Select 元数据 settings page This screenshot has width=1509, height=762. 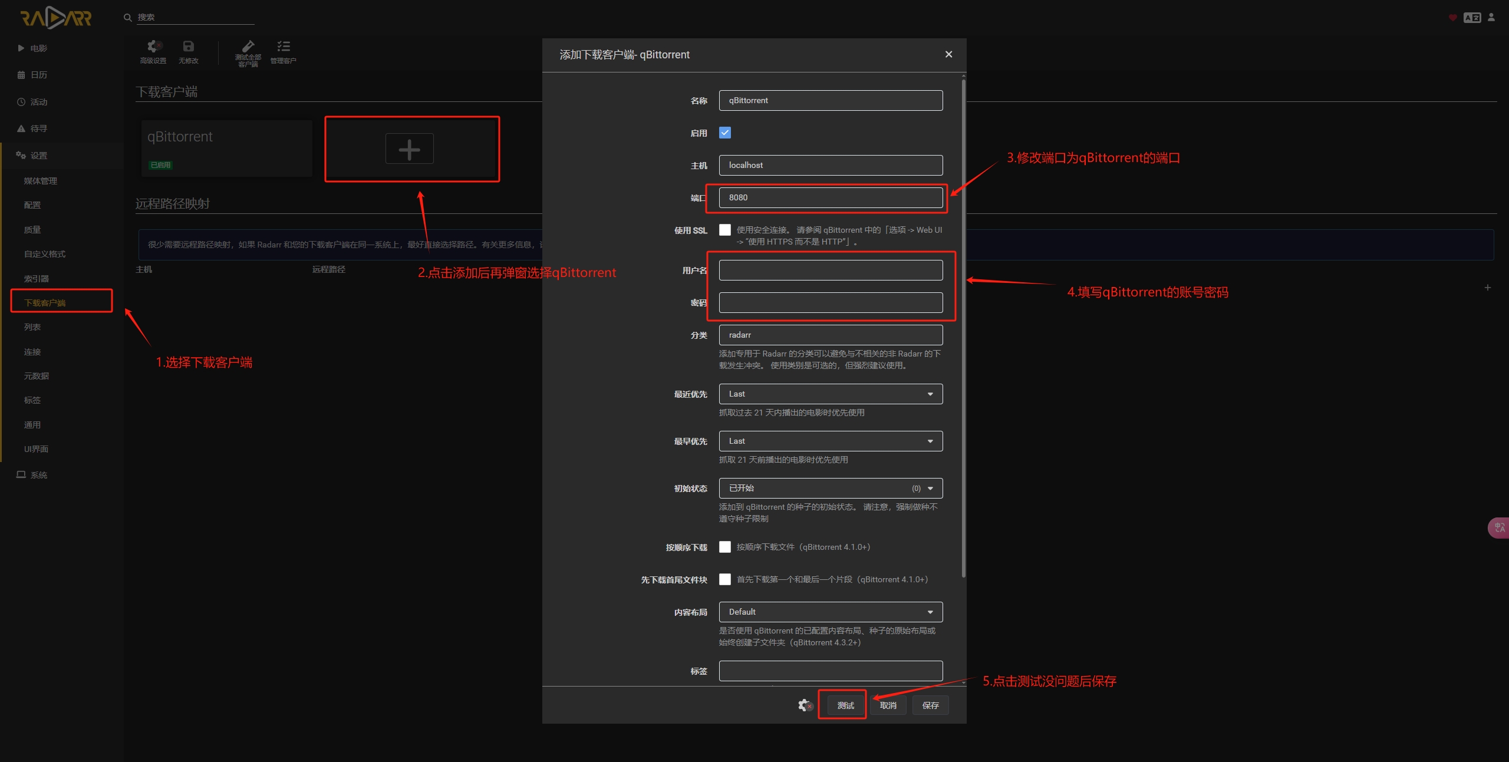(37, 376)
